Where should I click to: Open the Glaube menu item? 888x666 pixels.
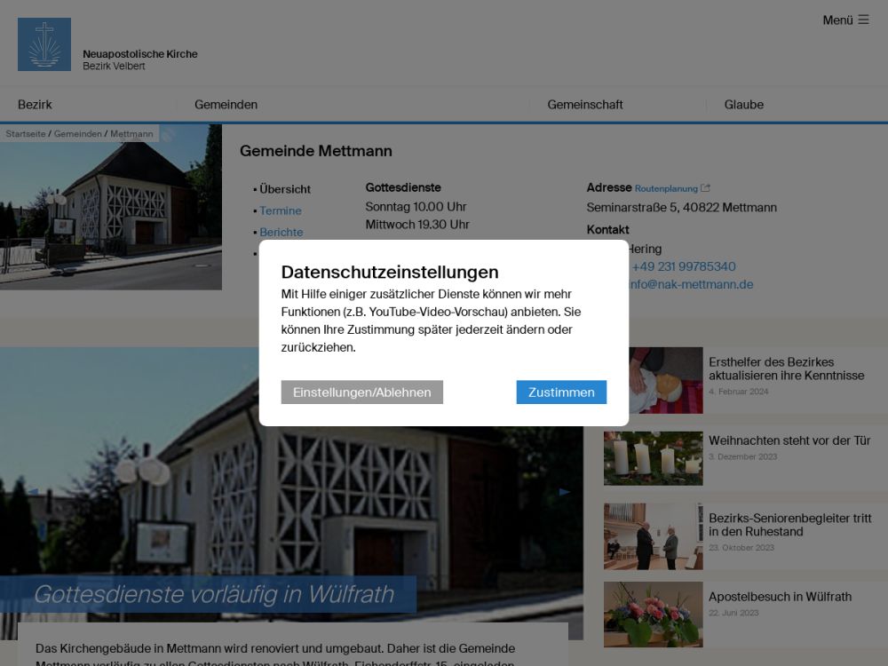tap(743, 105)
